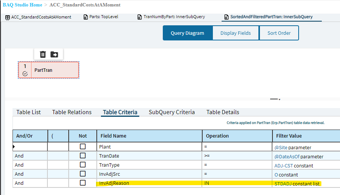This screenshot has height=195, width=340.
Task: Switch to the Table Relations tab
Action: click(72, 112)
